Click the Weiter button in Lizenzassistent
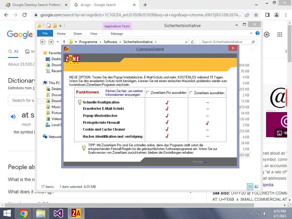The width and height of the screenshot is (292, 219). [x=199, y=162]
